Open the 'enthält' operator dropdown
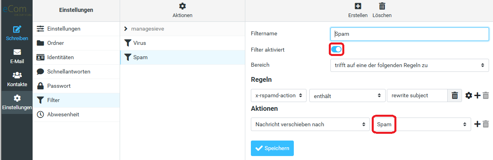 coord(347,95)
